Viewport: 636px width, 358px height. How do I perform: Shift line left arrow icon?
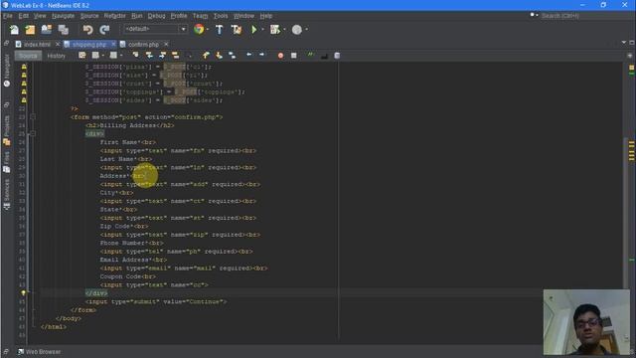click(x=249, y=55)
